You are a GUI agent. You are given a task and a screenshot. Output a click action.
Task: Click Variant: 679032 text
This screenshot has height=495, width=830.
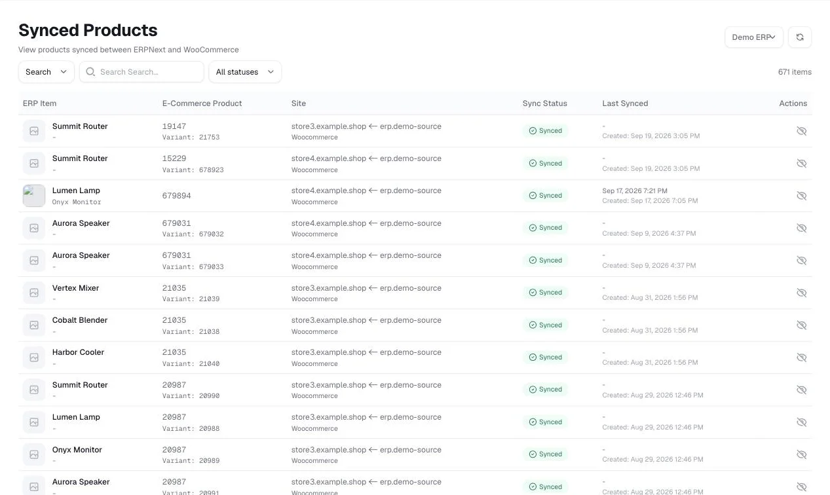[x=193, y=234]
